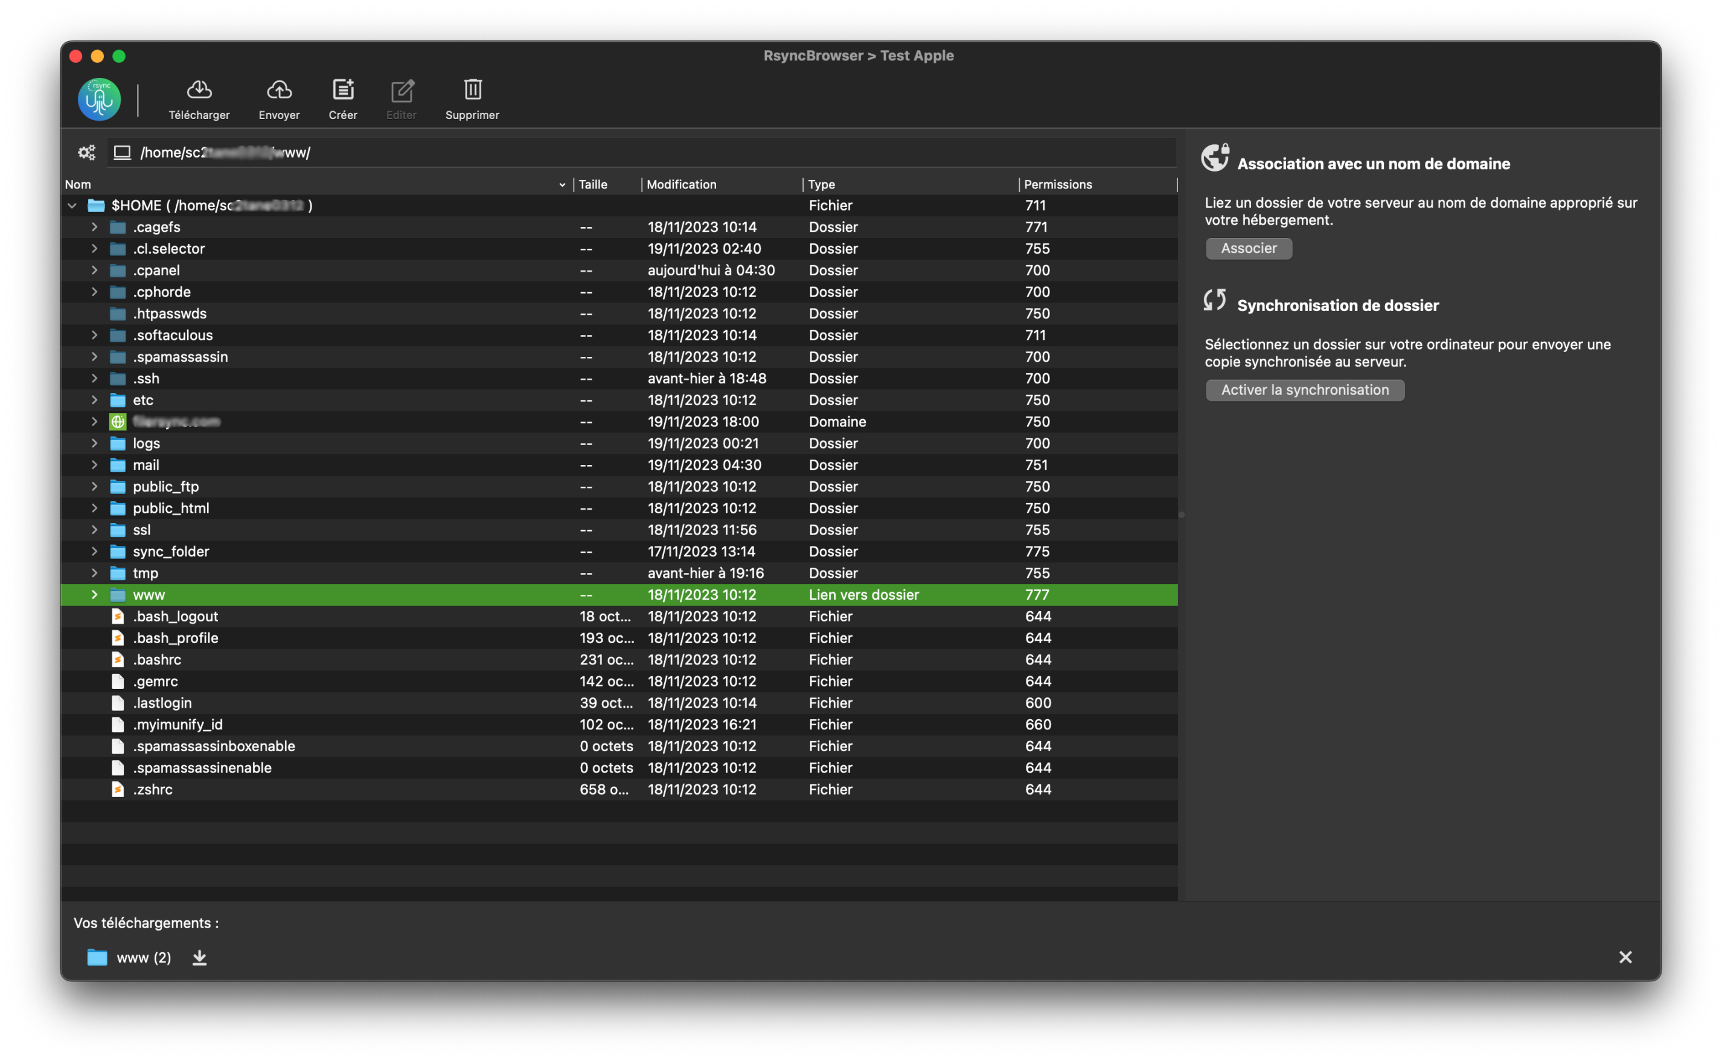Click Activer la synchronisation button
The height and width of the screenshot is (1061, 1722).
[1304, 390]
